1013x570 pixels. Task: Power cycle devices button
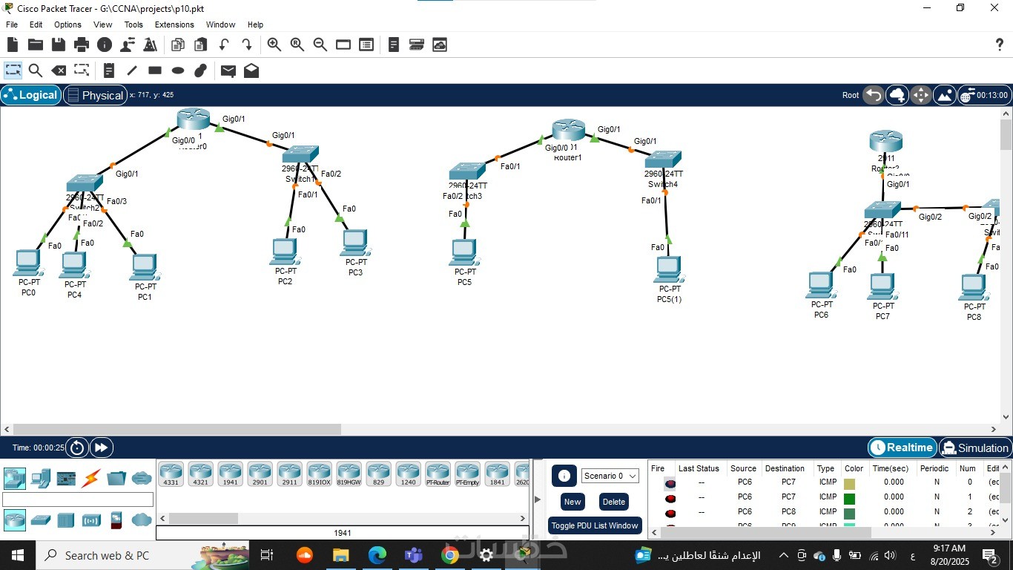coord(77,448)
